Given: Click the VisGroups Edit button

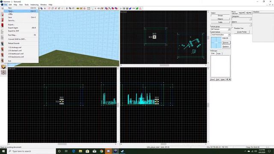Looking at the screenshot, I should [217, 79].
